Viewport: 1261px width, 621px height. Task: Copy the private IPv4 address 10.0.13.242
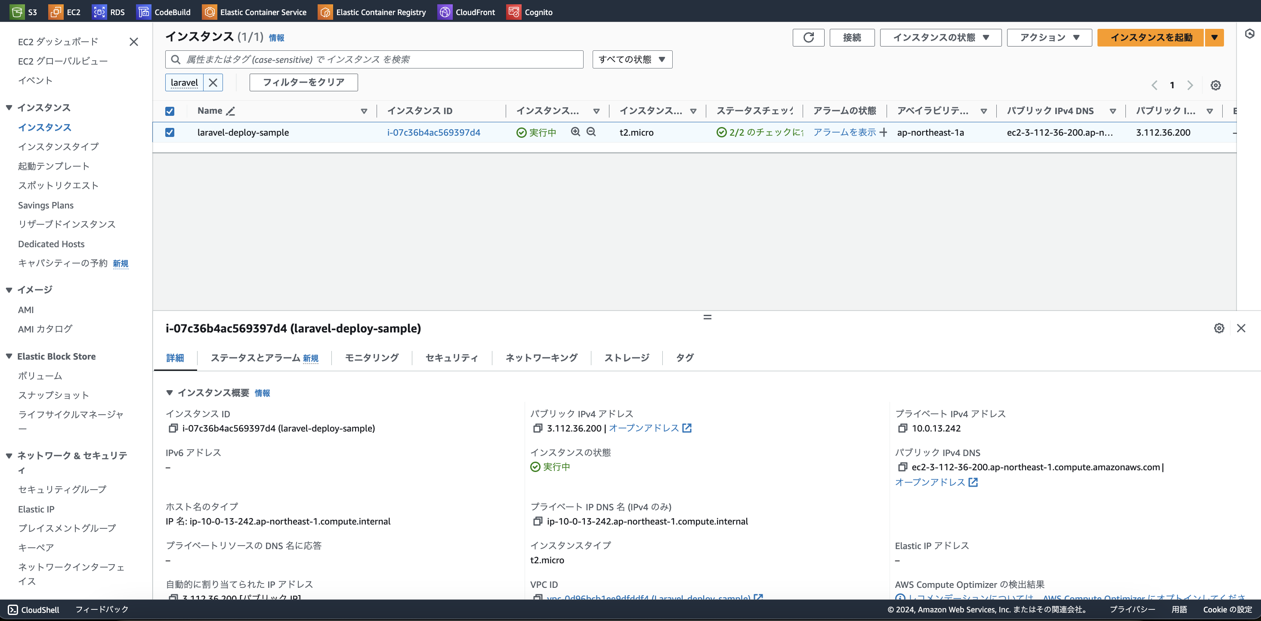(x=902, y=428)
